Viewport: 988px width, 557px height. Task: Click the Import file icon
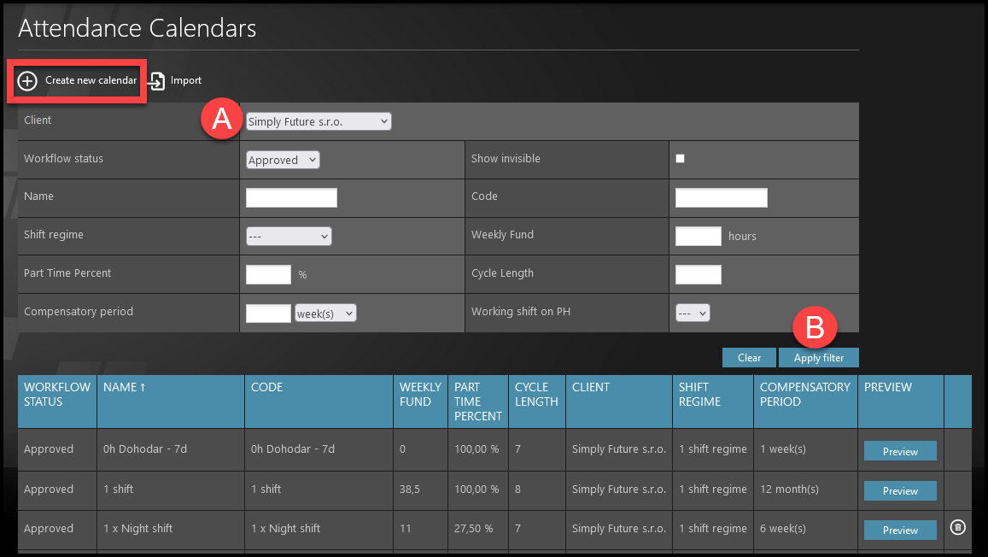[x=157, y=81]
